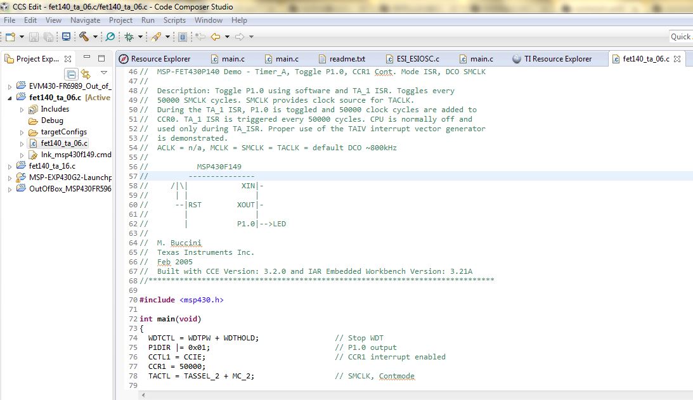Viewport: 693px width, 400px height.
Task: Click the back navigation arrow
Action: pos(216,37)
